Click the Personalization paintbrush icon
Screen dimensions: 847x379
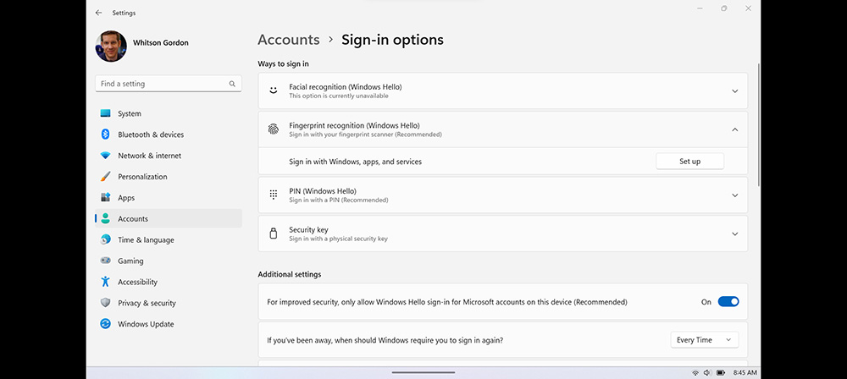pos(106,177)
